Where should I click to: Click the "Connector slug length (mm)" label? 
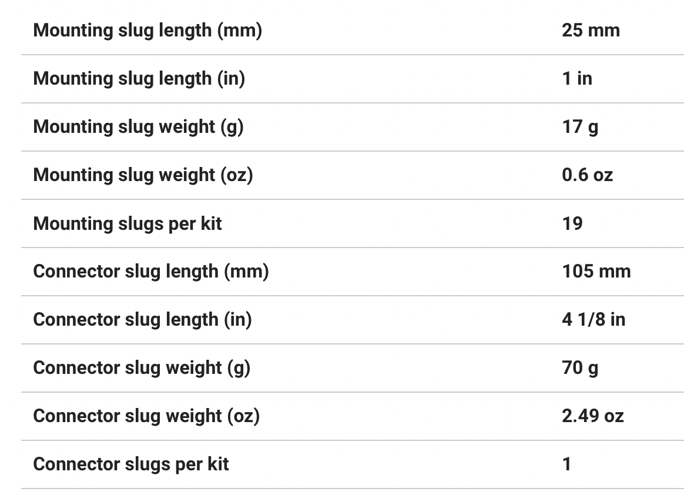click(151, 271)
